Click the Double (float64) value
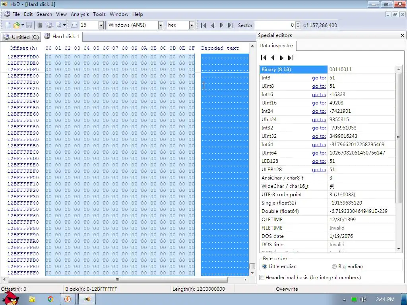 (359, 211)
